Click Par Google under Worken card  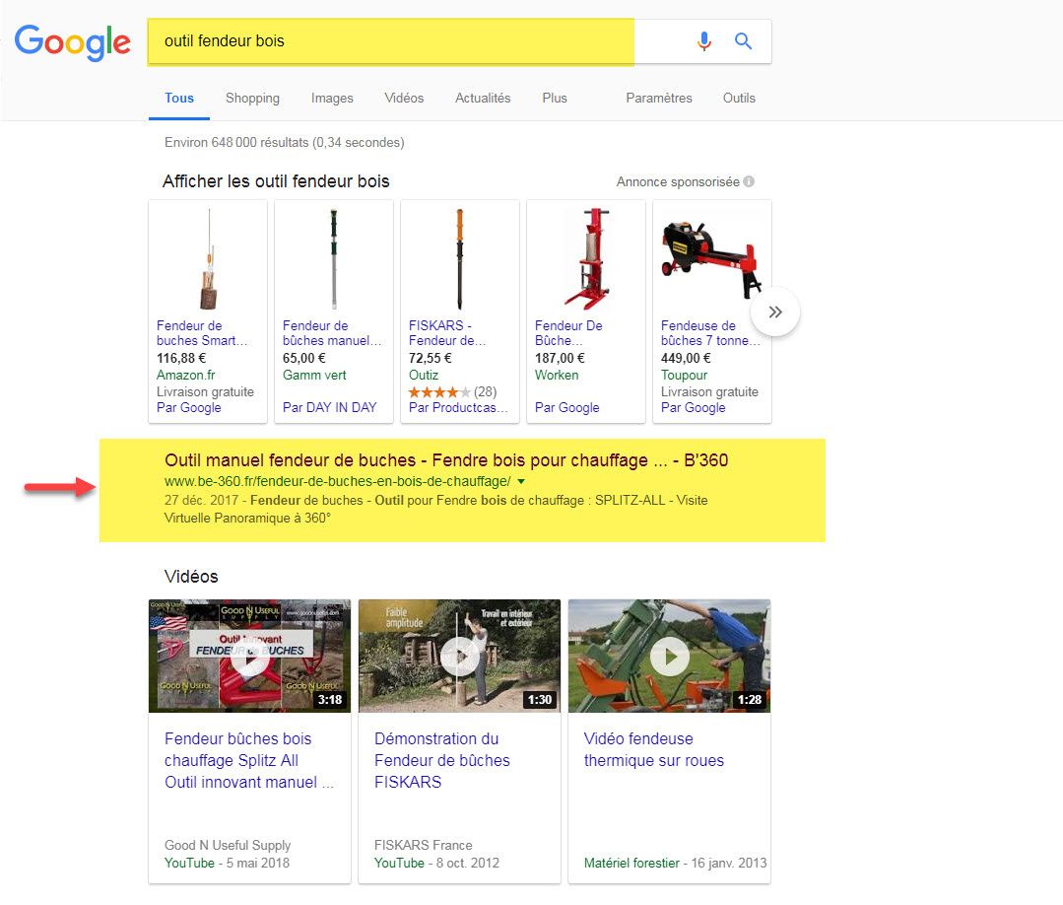566,408
